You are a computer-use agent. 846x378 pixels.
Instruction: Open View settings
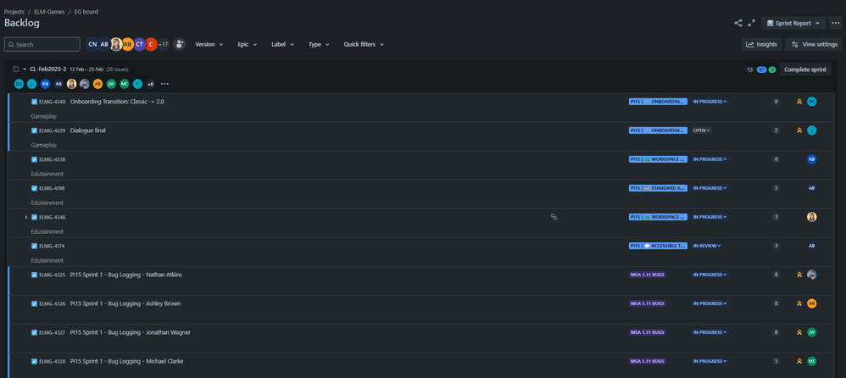[x=814, y=44]
